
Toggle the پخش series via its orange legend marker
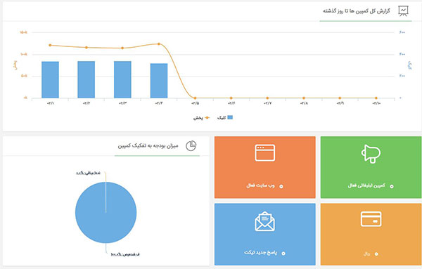[x=207, y=118]
